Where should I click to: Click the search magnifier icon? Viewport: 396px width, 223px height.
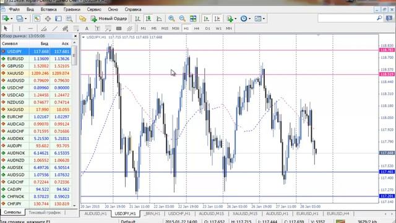(x=379, y=18)
